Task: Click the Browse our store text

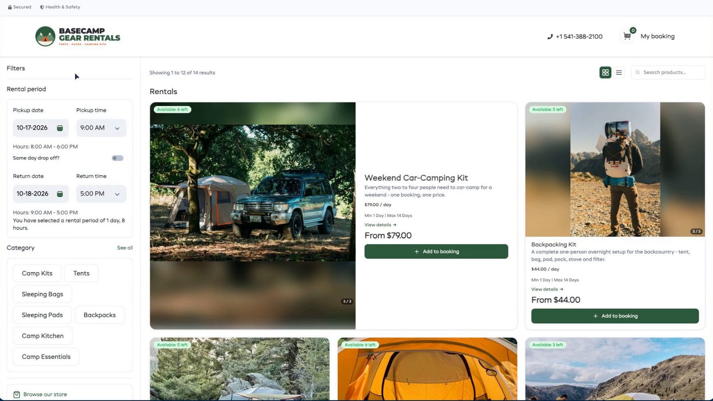Action: coord(45,394)
